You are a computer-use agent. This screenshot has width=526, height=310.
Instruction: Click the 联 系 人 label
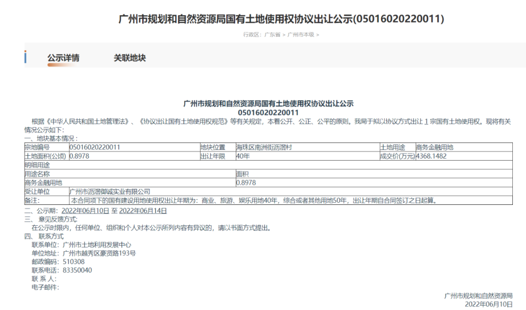(44, 279)
